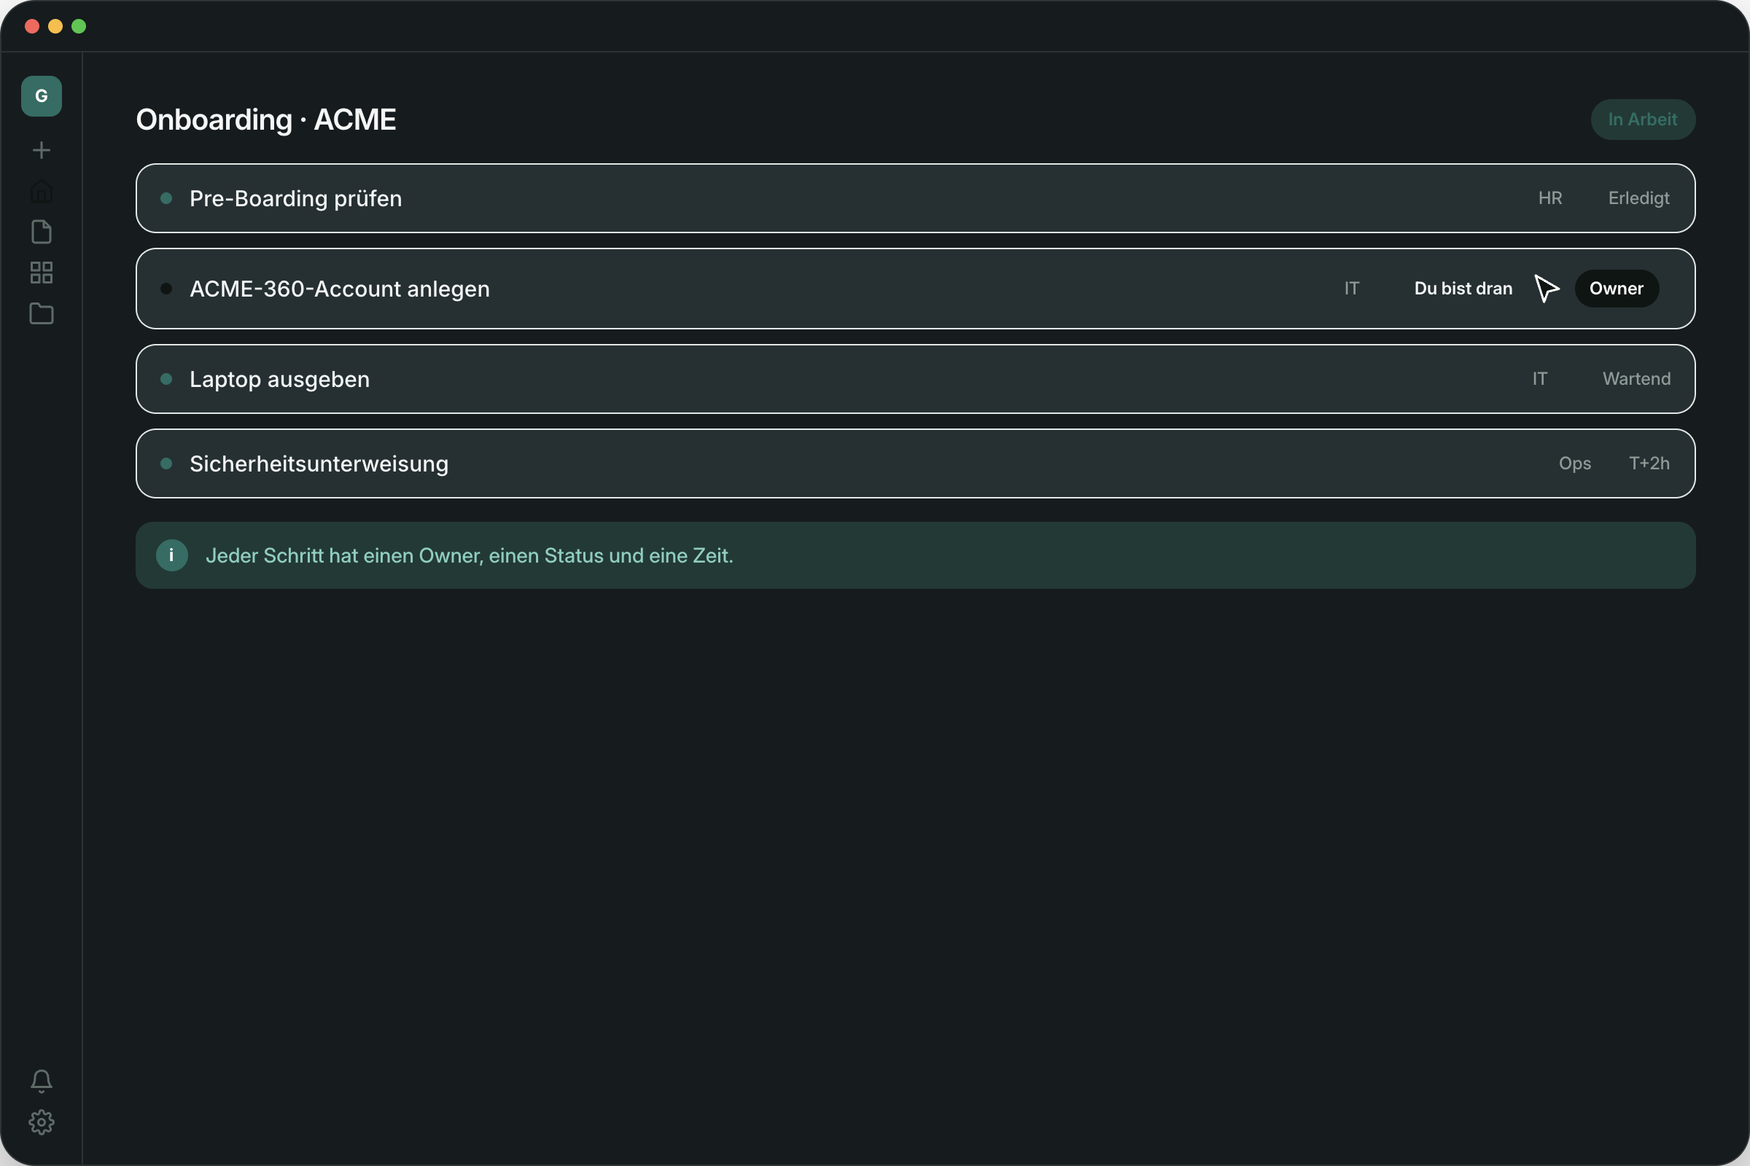
Task: Select the Sicherheitsunterweisung step
Action: coord(915,464)
